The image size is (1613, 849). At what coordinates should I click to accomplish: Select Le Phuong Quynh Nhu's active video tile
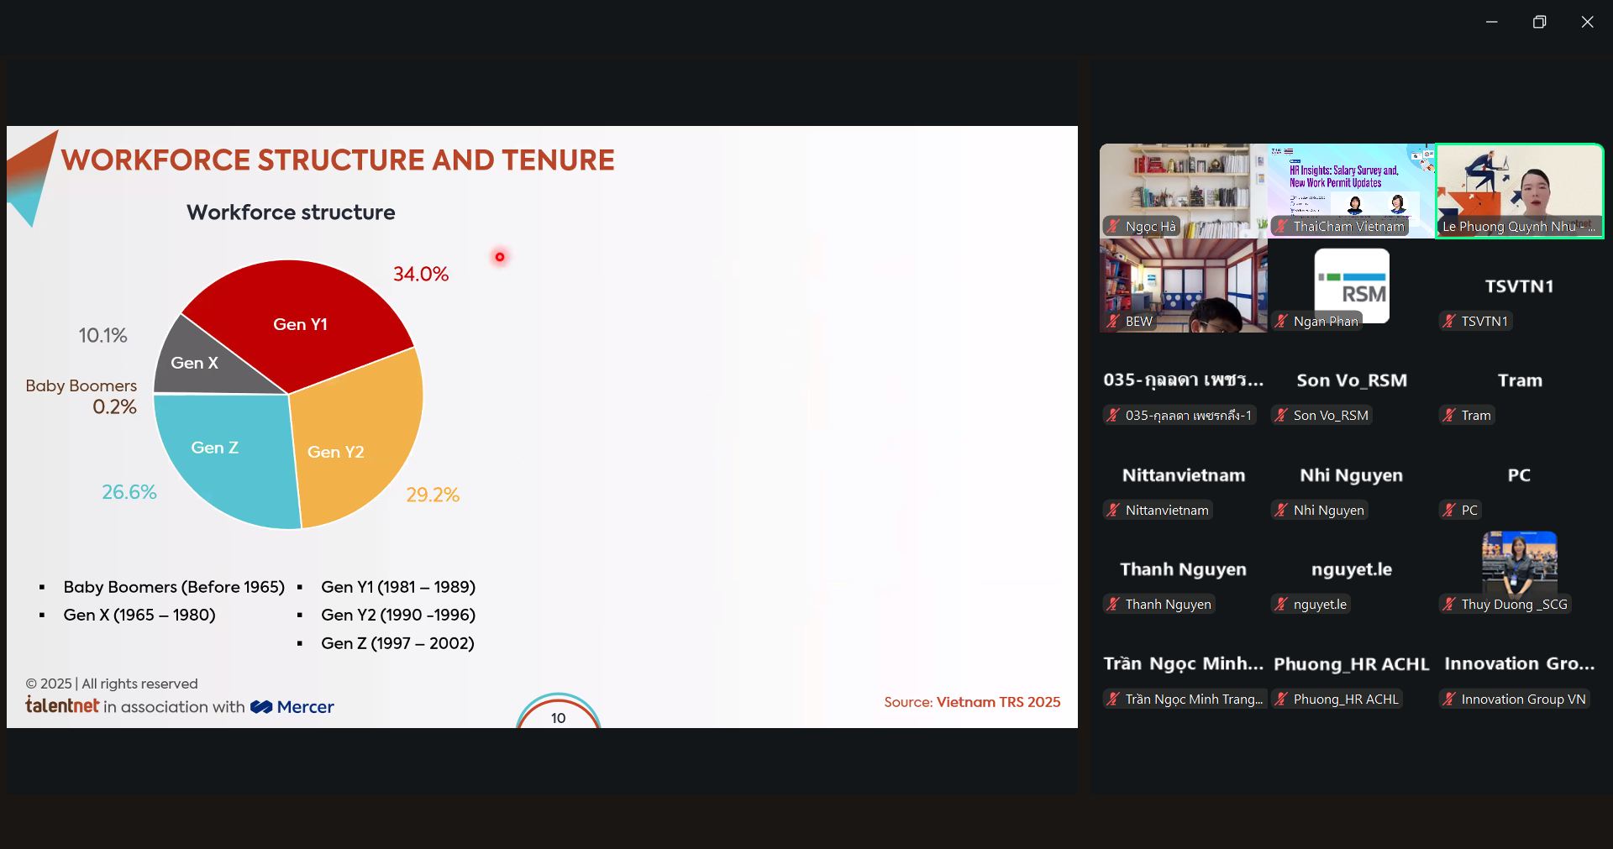(1519, 189)
